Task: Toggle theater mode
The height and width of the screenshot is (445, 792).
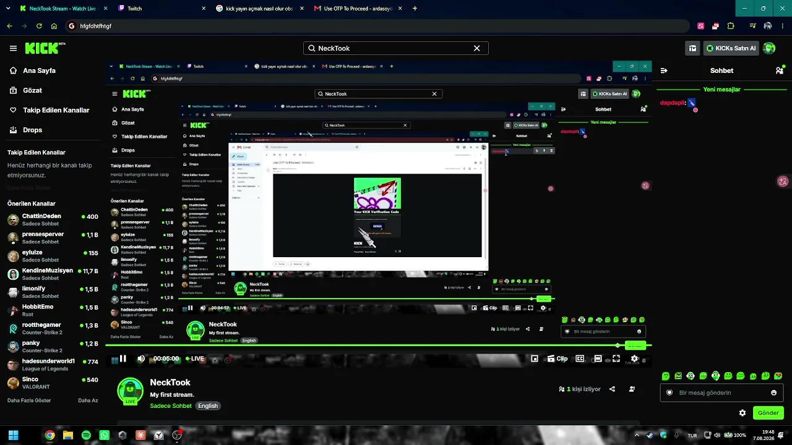Action: point(598,358)
